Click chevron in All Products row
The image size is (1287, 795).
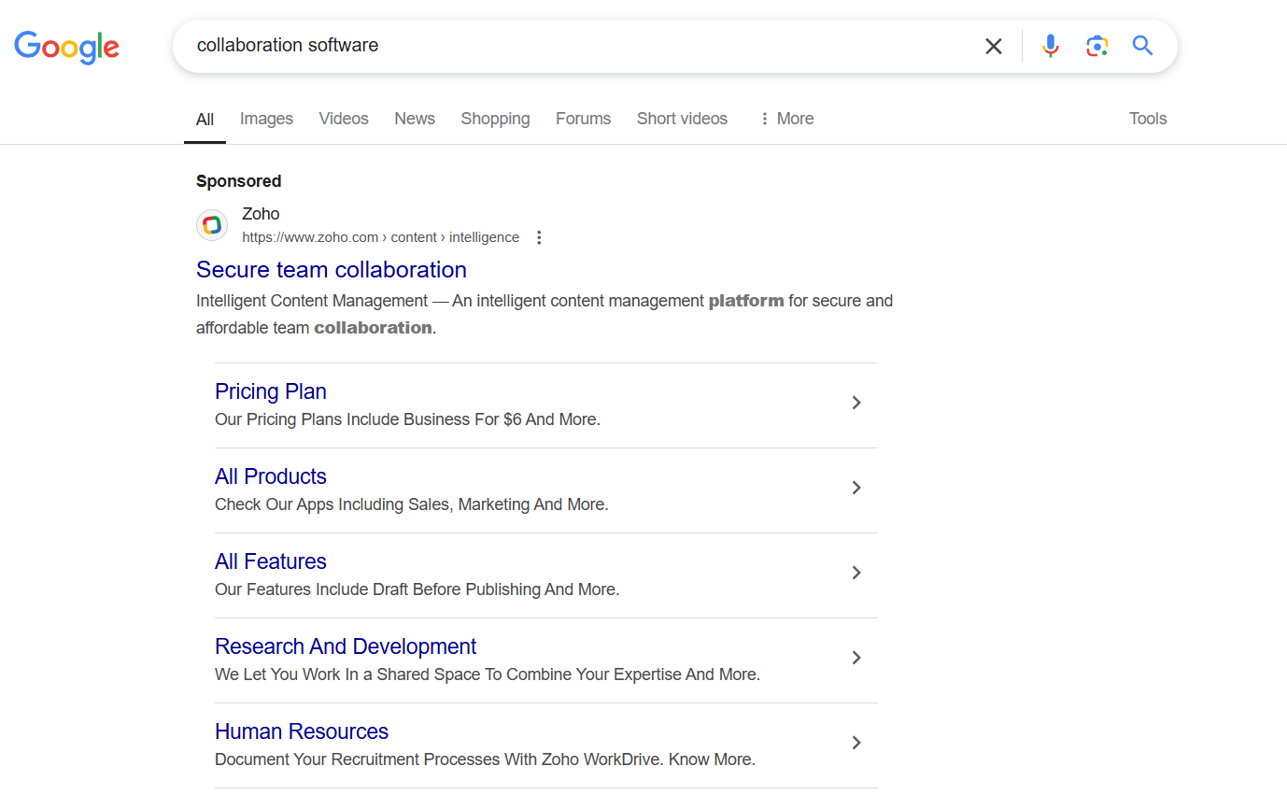tap(856, 488)
